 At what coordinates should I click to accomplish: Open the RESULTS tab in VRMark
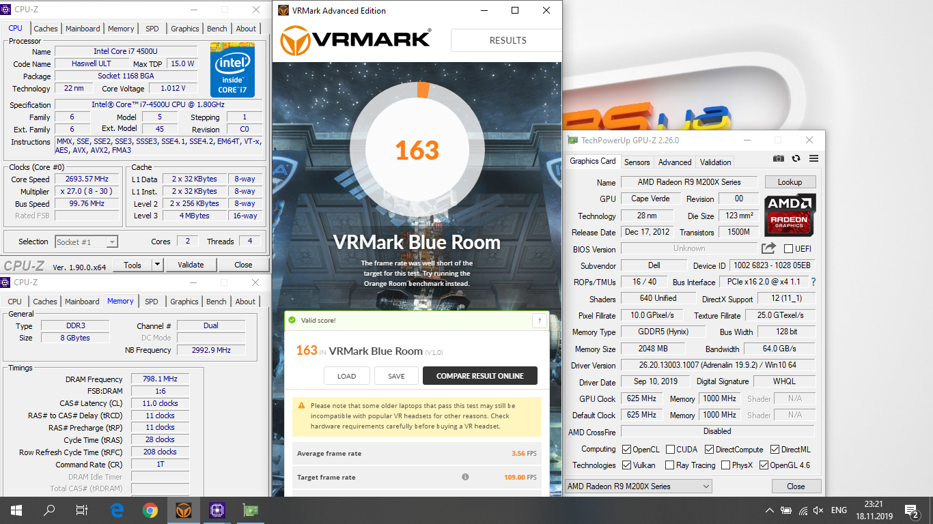pyautogui.click(x=506, y=40)
